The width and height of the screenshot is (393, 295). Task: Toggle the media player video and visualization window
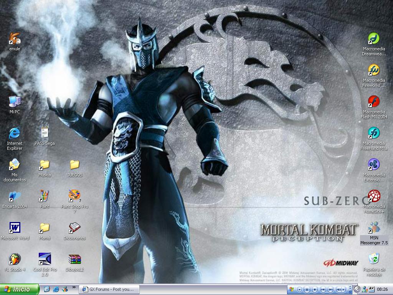point(350,287)
